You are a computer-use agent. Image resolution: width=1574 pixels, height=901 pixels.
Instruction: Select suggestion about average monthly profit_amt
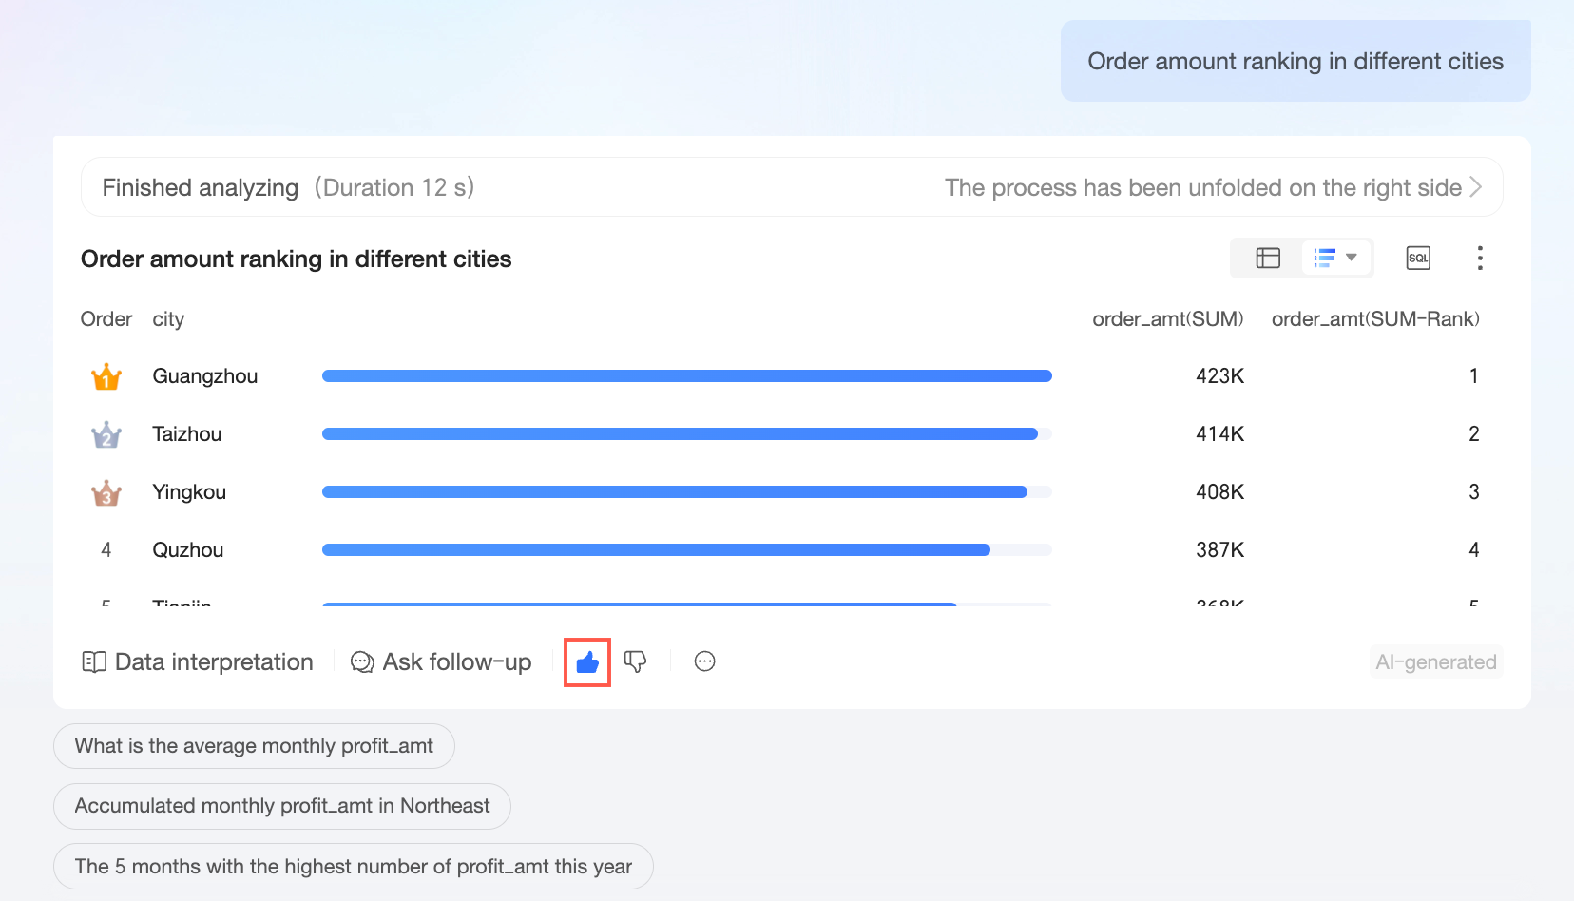(x=254, y=746)
